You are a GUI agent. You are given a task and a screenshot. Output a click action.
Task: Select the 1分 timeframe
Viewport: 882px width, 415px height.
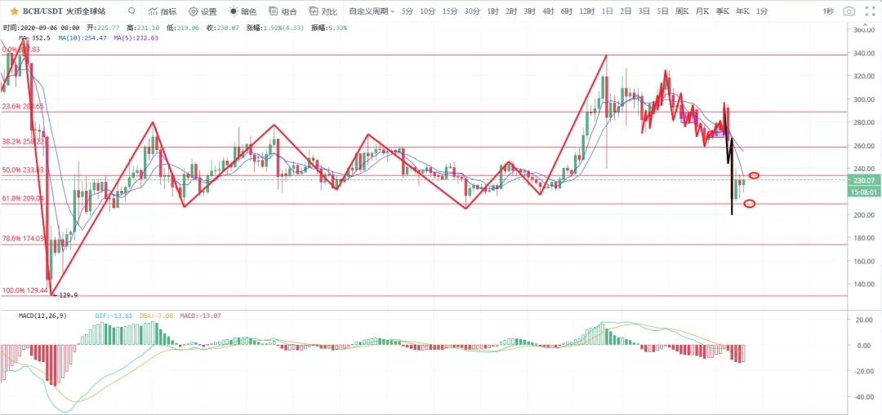(x=762, y=11)
